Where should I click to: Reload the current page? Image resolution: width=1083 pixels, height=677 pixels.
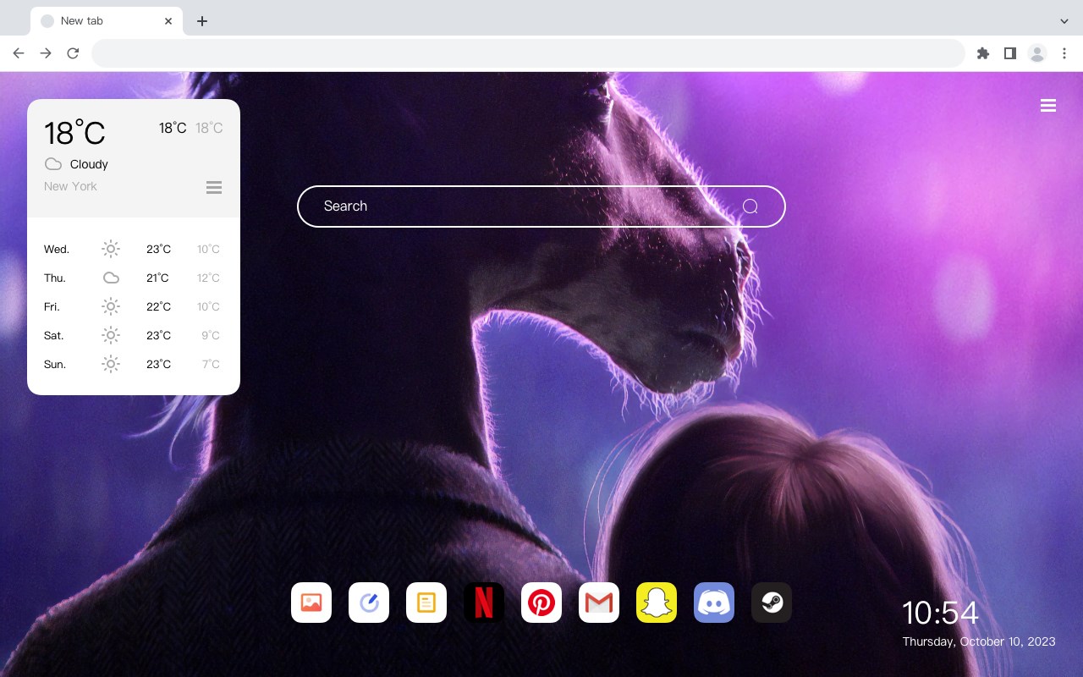pyautogui.click(x=73, y=53)
